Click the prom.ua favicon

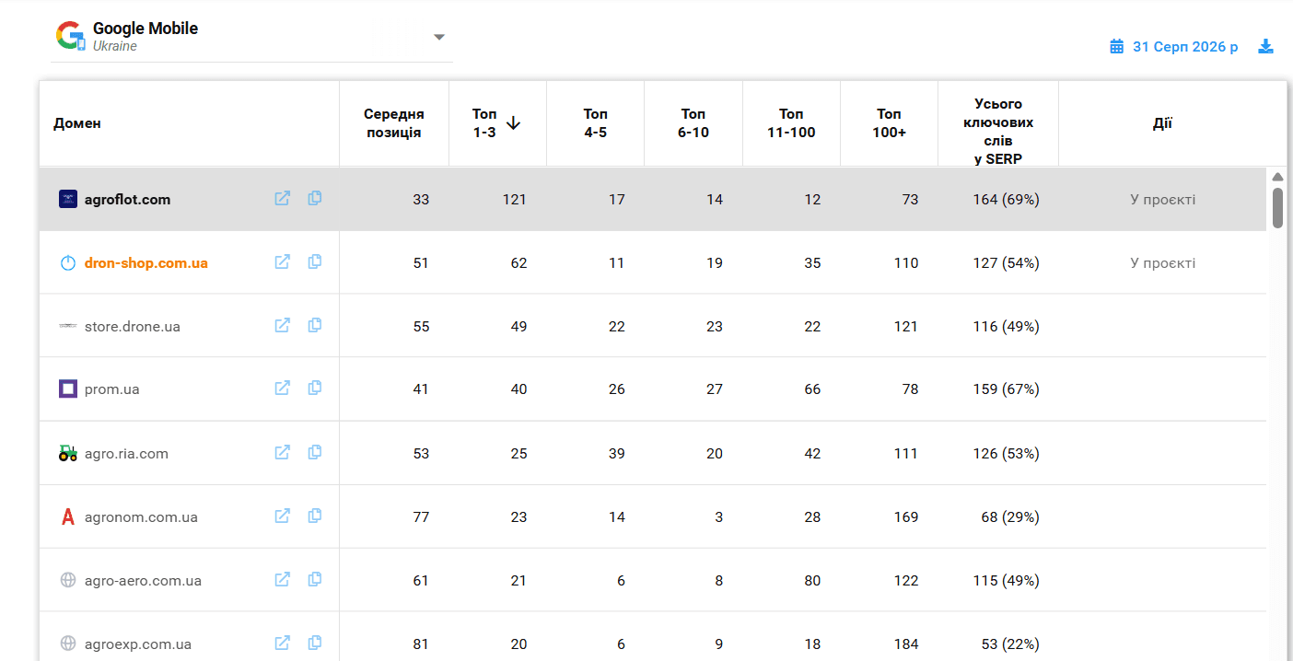pos(68,389)
